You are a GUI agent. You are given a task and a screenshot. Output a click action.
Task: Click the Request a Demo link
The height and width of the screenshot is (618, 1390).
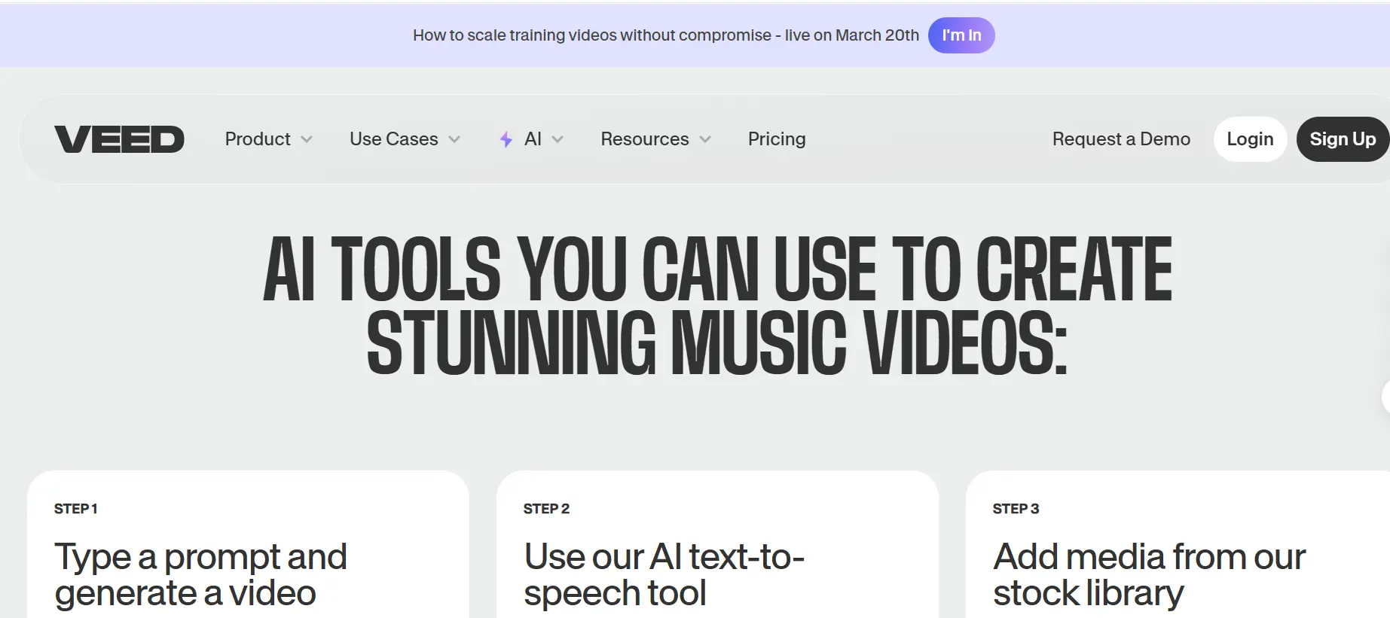click(x=1121, y=139)
